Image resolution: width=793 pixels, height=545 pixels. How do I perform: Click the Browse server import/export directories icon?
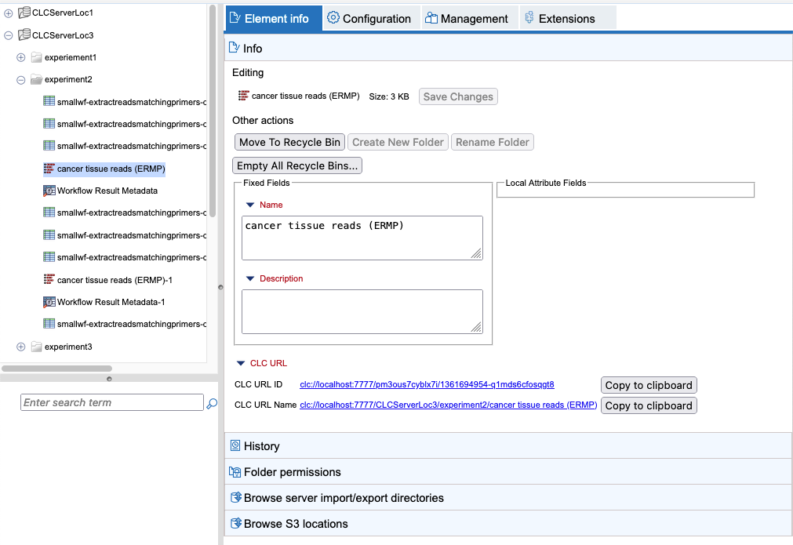click(235, 497)
